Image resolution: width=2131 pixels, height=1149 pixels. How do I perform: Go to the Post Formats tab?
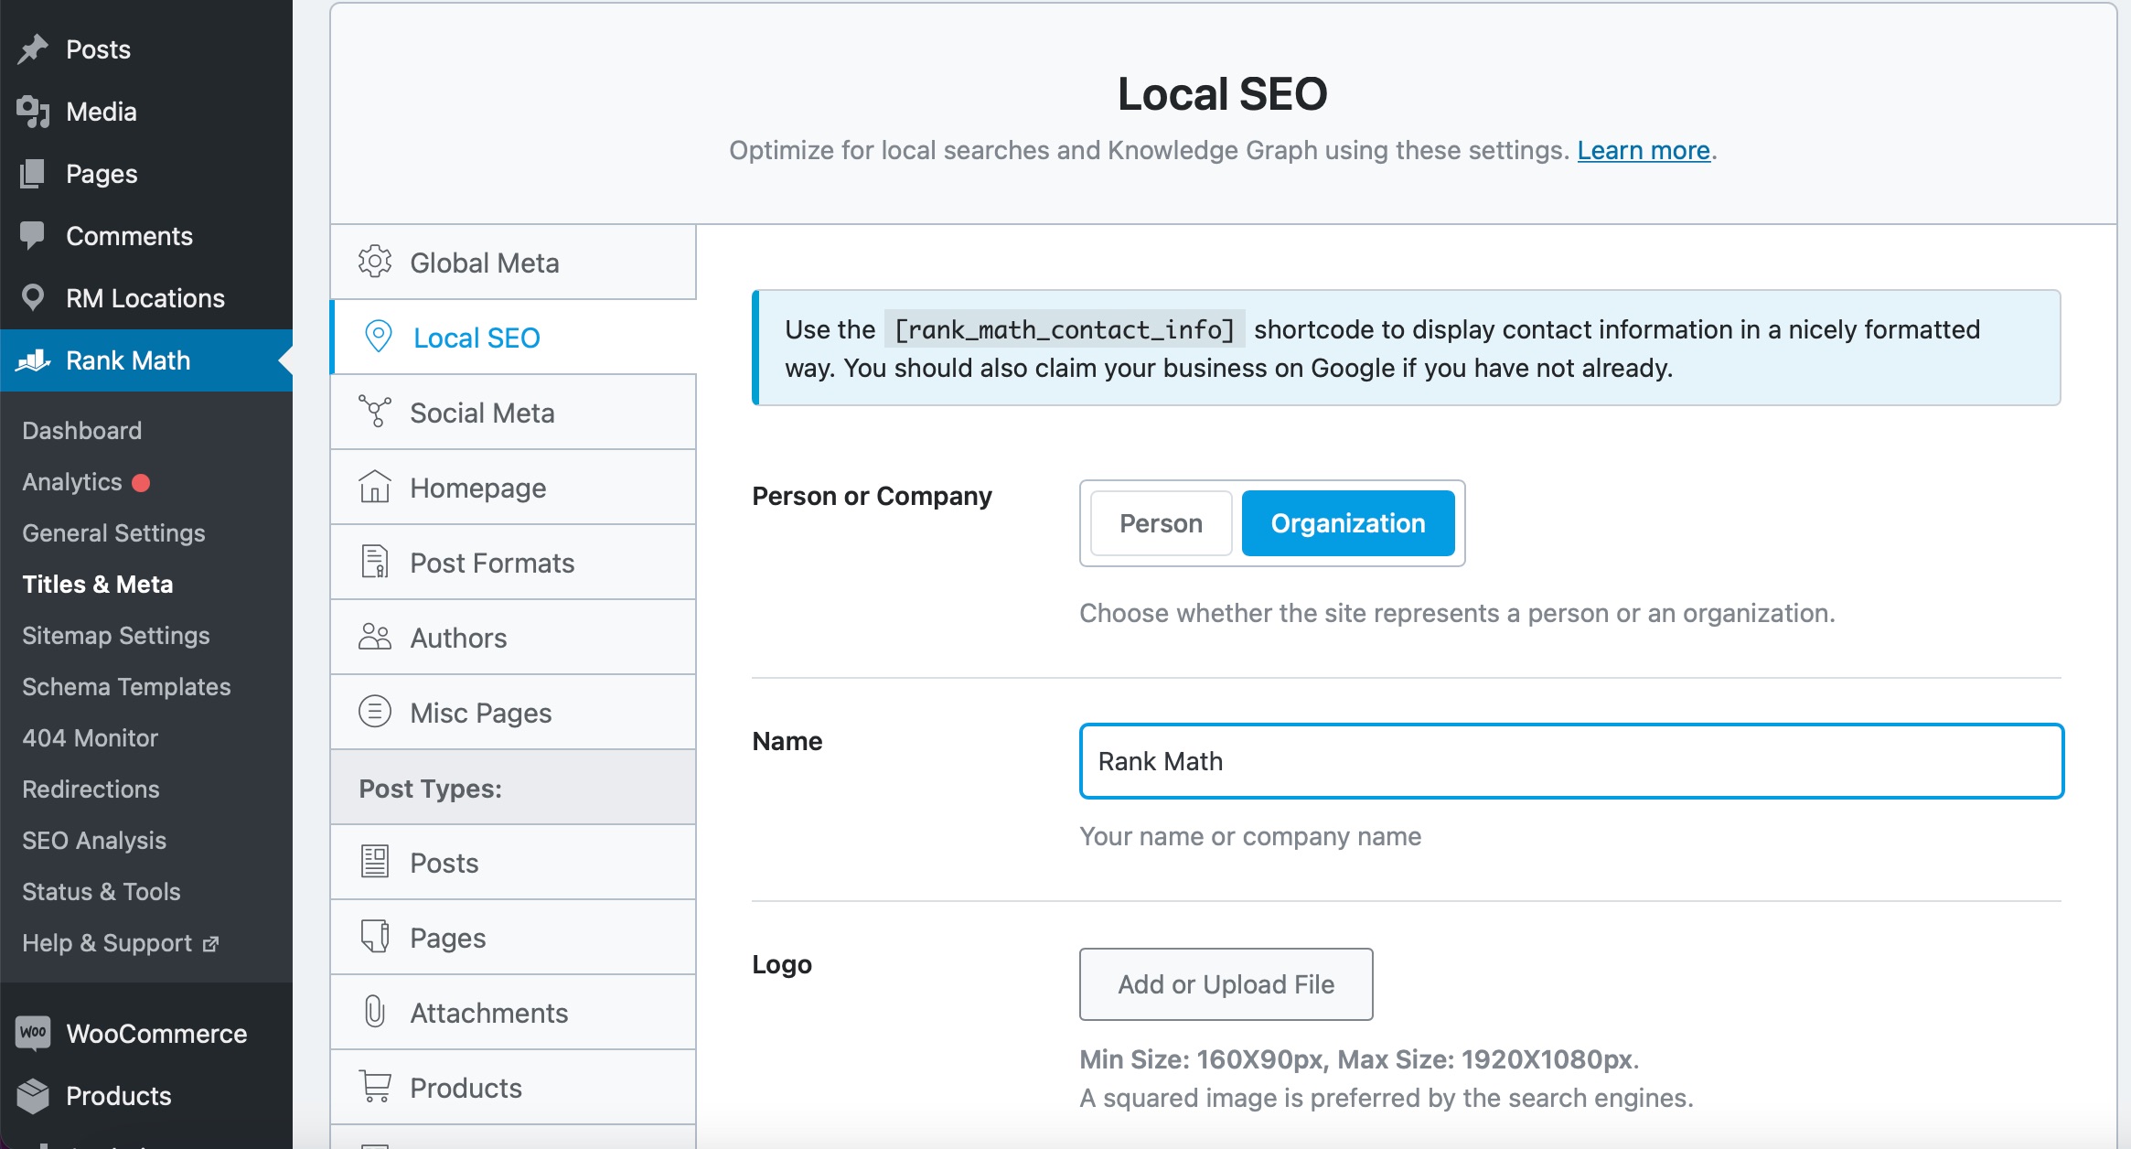click(513, 562)
